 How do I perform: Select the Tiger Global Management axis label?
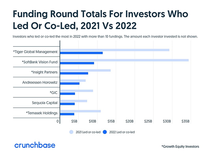coord(35,52)
